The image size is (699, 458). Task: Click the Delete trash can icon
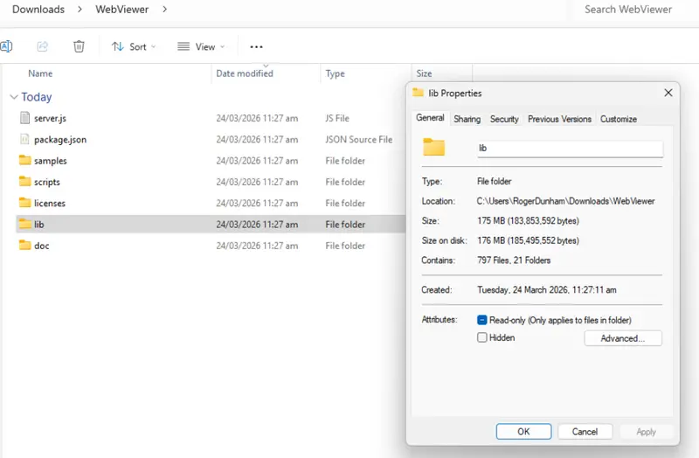[x=79, y=46]
